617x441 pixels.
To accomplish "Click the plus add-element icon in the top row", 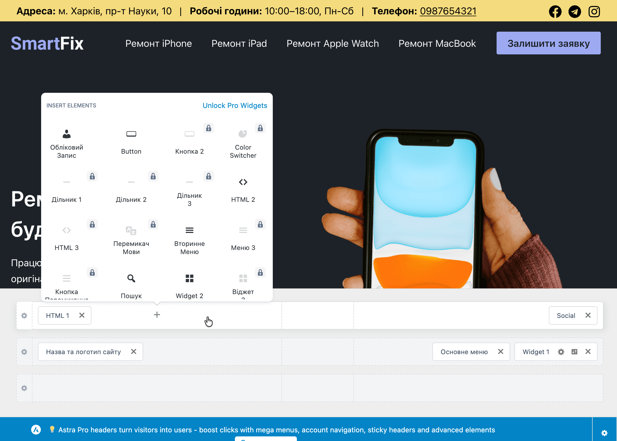I will click(x=157, y=315).
